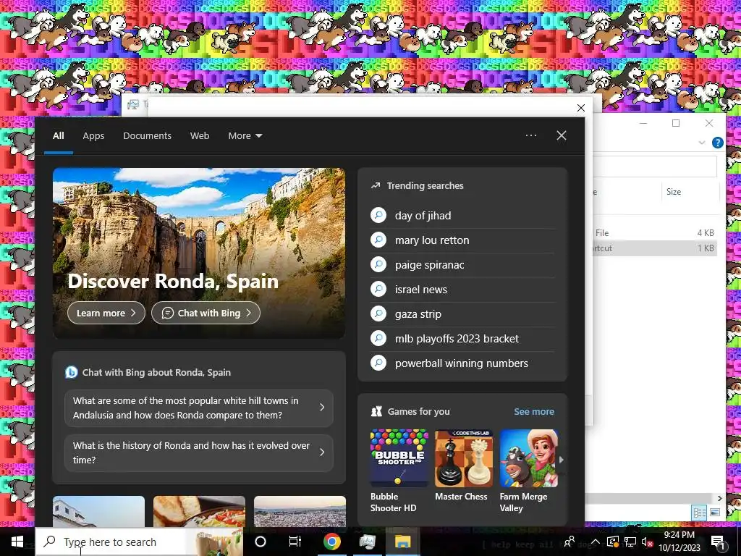Image resolution: width=741 pixels, height=556 pixels.
Task: Open the city panorama photo thumbnail
Action: tap(300, 512)
